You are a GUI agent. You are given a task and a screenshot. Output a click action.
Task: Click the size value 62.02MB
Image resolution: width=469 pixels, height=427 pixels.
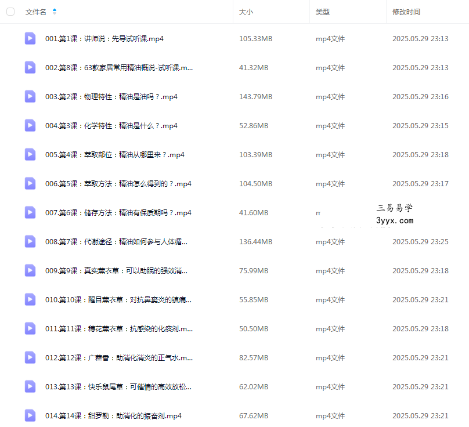(254, 387)
